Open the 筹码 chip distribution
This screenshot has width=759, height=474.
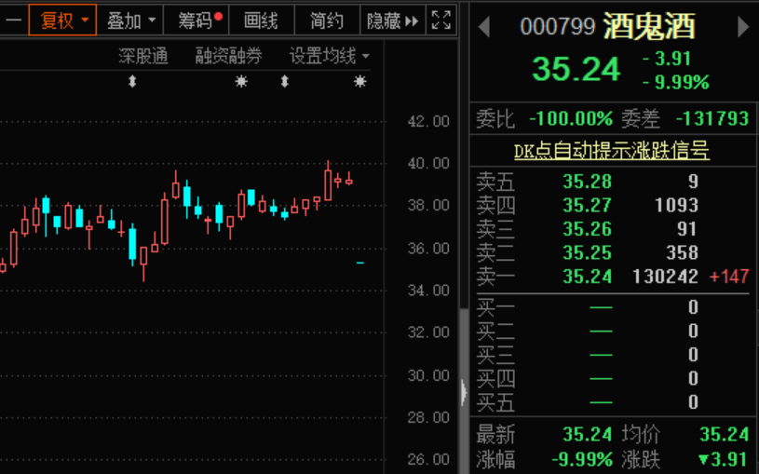[197, 20]
